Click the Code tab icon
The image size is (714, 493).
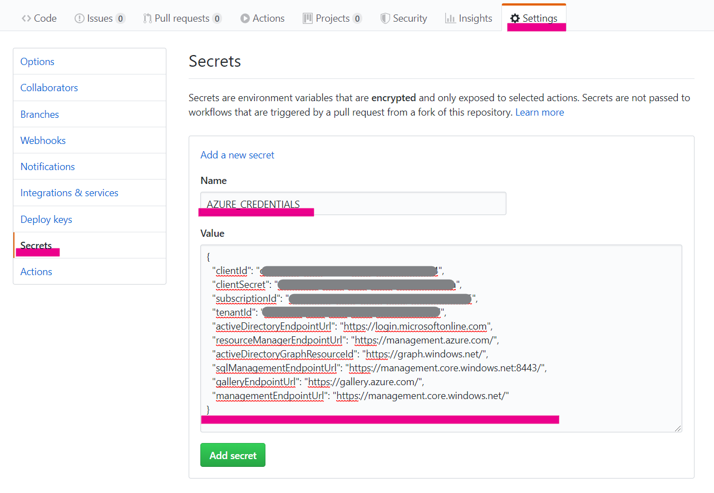pos(26,18)
